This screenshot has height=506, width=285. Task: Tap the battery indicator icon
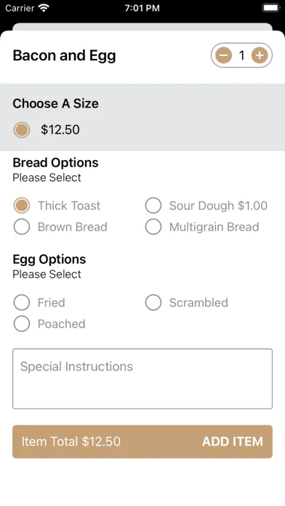click(x=271, y=8)
